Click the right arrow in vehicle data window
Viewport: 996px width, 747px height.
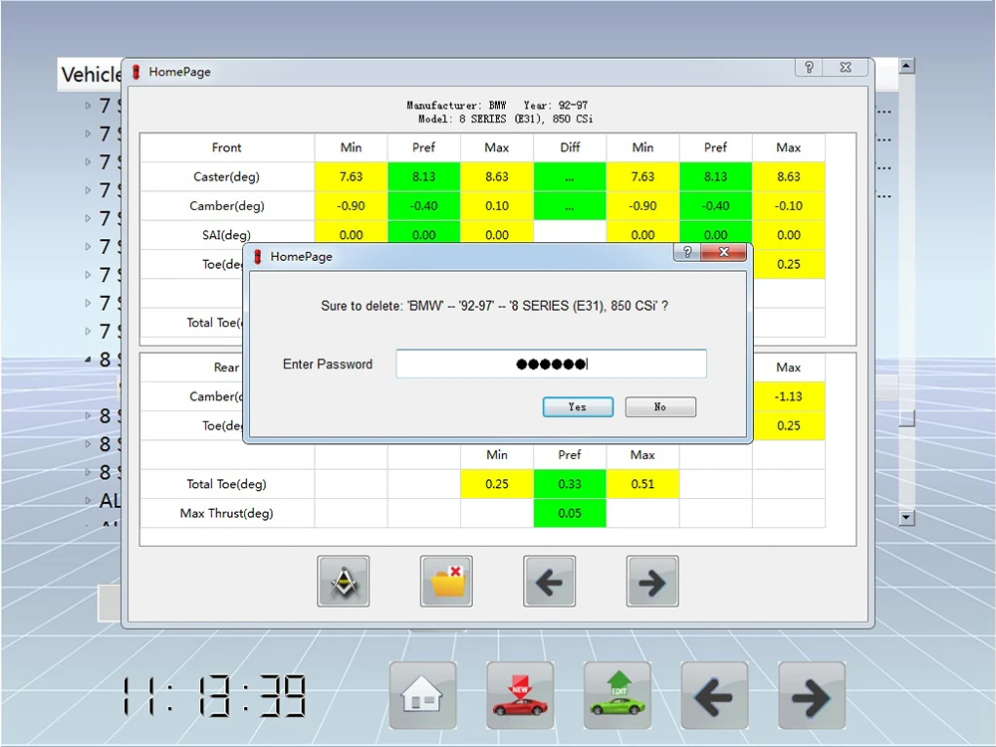pos(652,582)
